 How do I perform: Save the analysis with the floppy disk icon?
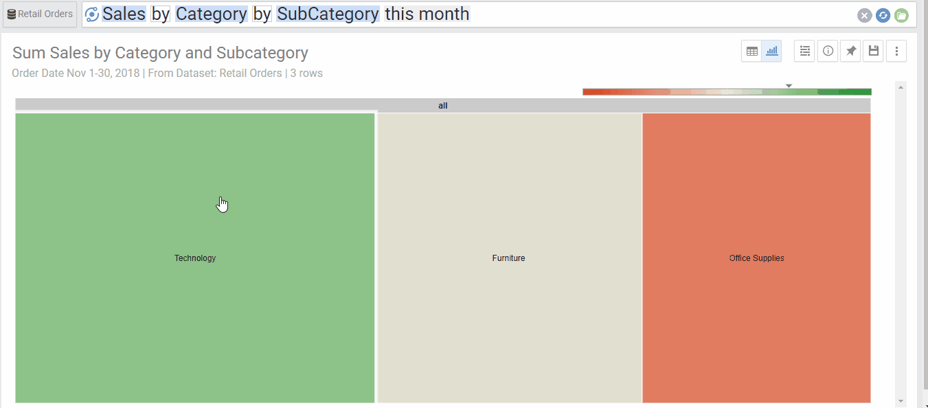(x=873, y=51)
